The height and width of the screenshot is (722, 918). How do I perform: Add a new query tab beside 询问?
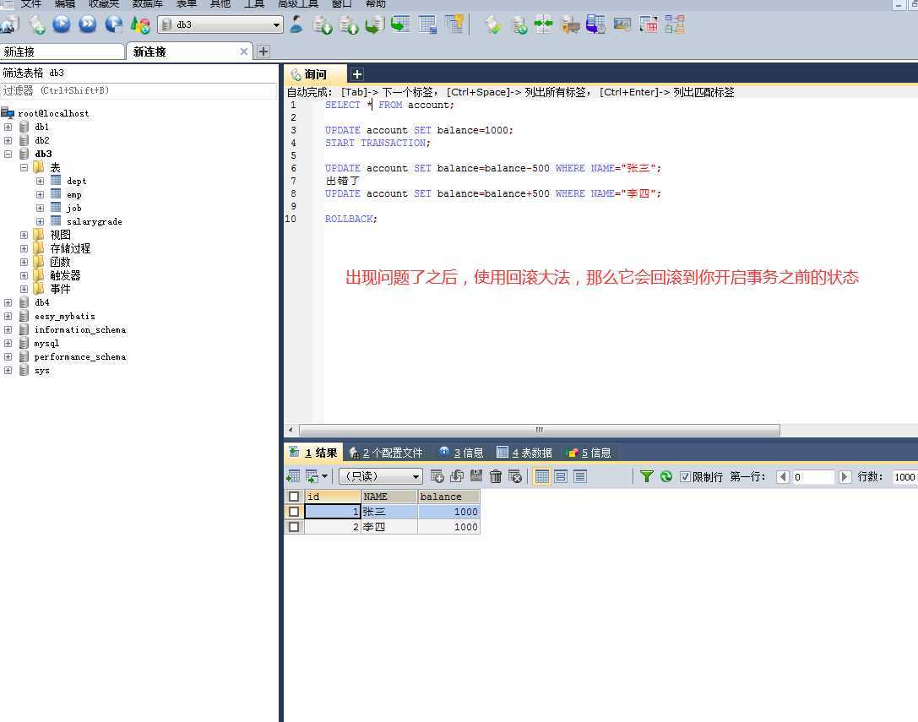(x=357, y=74)
